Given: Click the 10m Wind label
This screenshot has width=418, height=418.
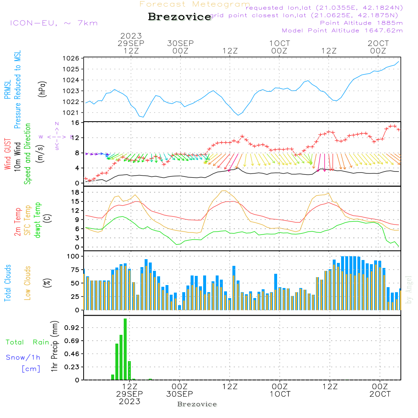Looking at the screenshot, I should (17, 156).
